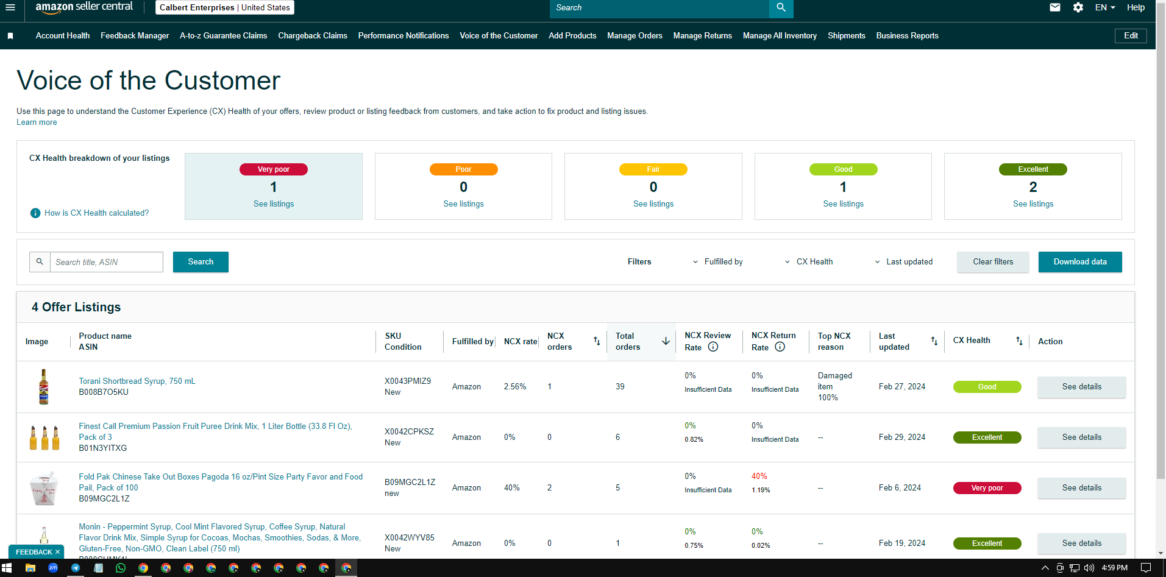Click the Download data button
The image size is (1166, 577).
point(1080,262)
